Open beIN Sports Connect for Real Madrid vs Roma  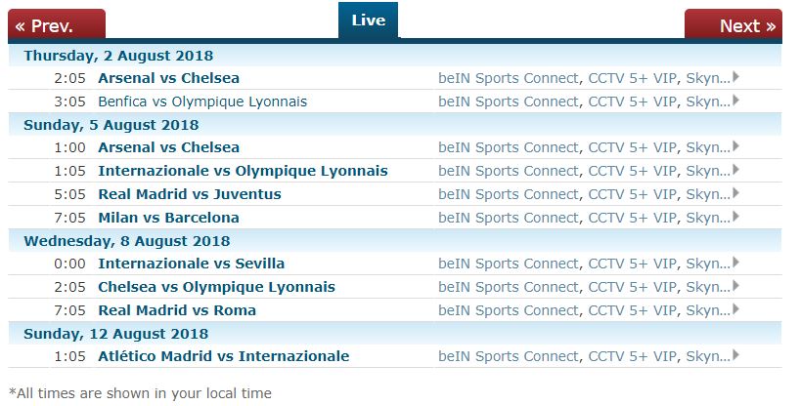click(509, 310)
